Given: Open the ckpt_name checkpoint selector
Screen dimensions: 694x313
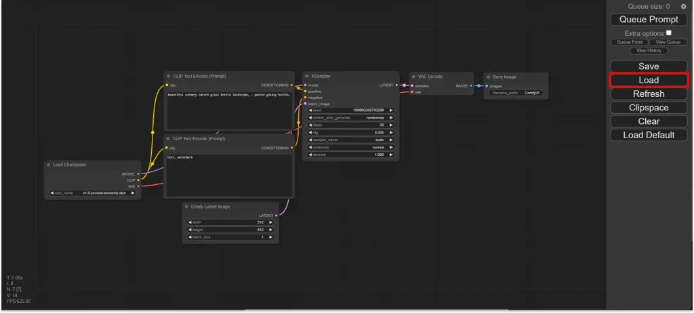Looking at the screenshot, I should pos(93,193).
